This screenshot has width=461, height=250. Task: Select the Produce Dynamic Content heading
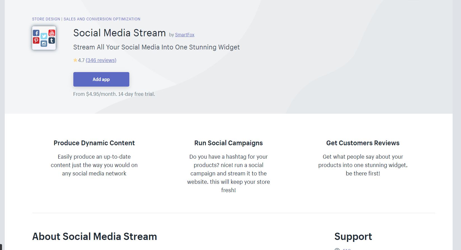(94, 143)
